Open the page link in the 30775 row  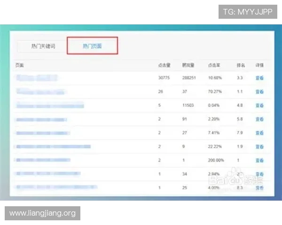37,78
